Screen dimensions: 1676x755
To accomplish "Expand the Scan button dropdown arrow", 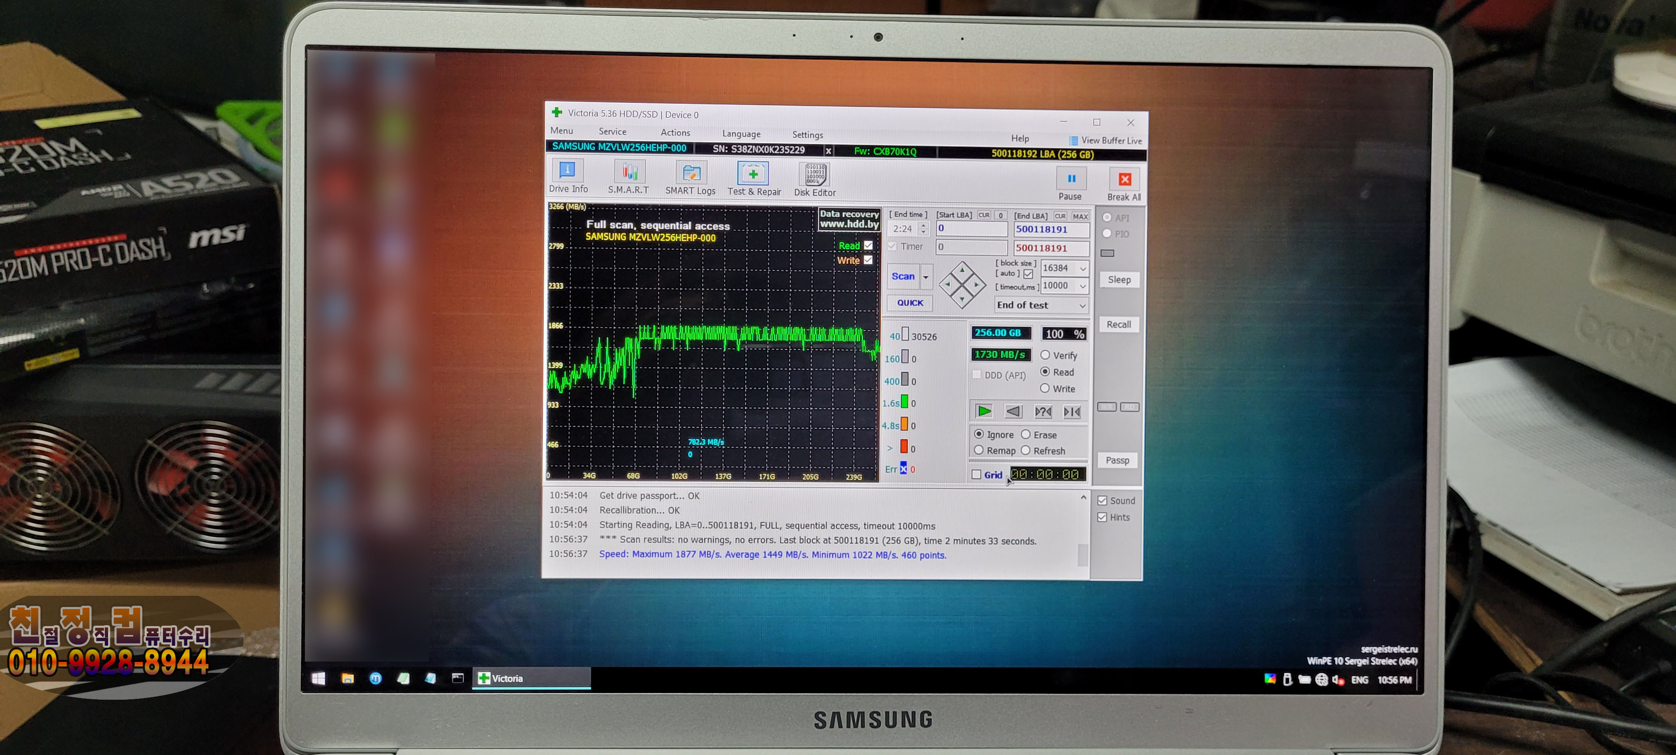I will pyautogui.click(x=926, y=276).
